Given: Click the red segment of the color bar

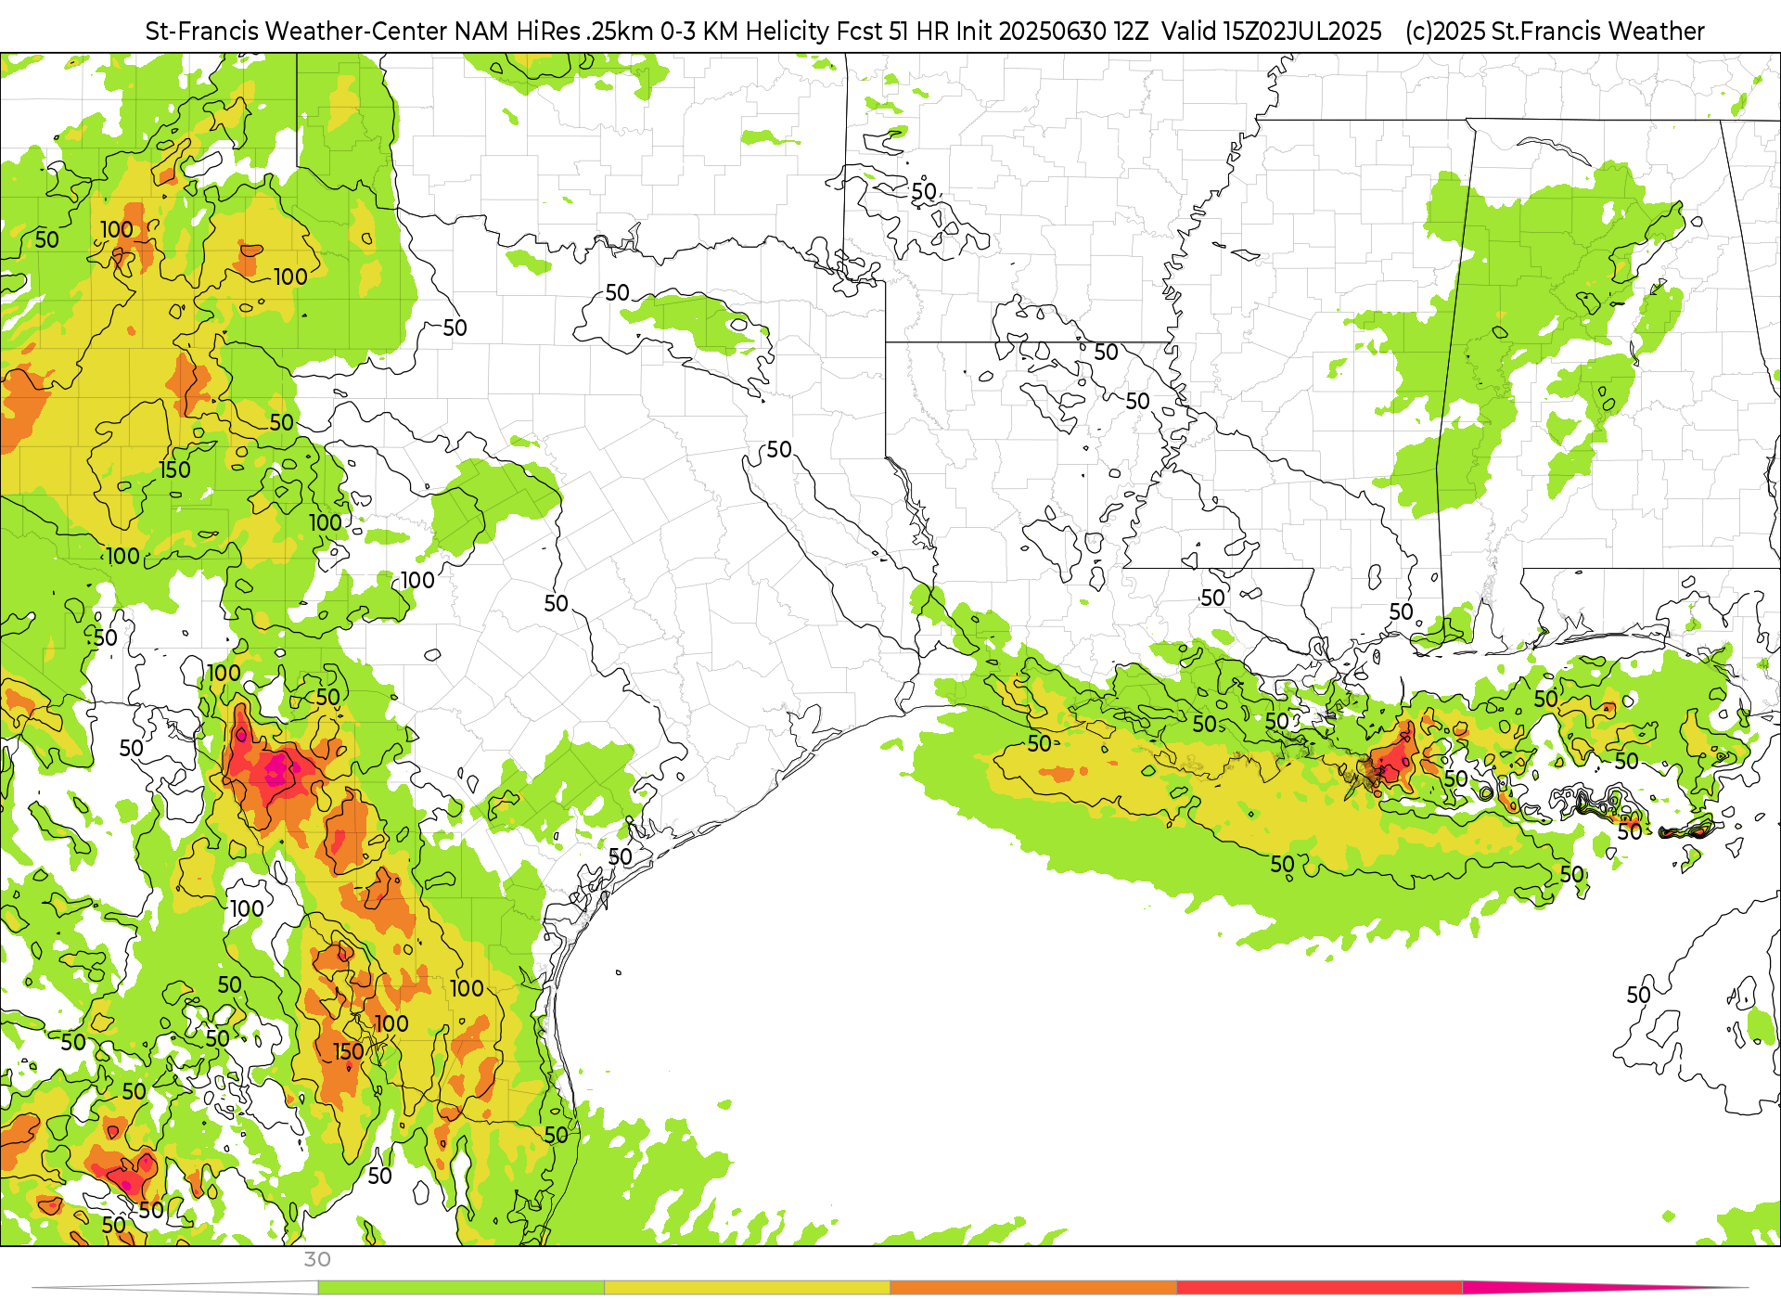Looking at the screenshot, I should (x=1320, y=1287).
